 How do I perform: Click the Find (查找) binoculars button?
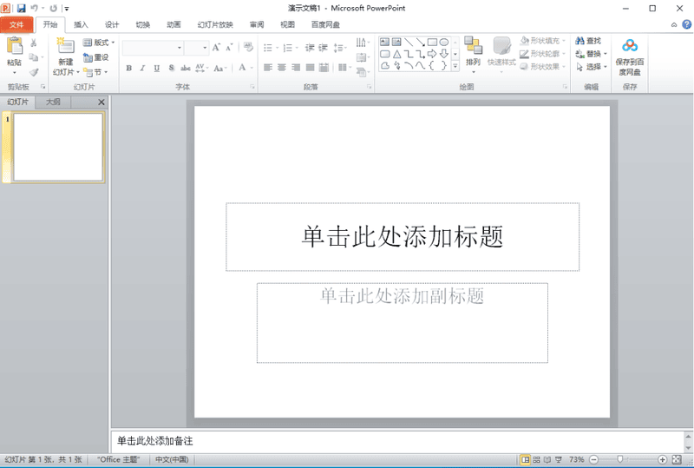[x=588, y=41]
